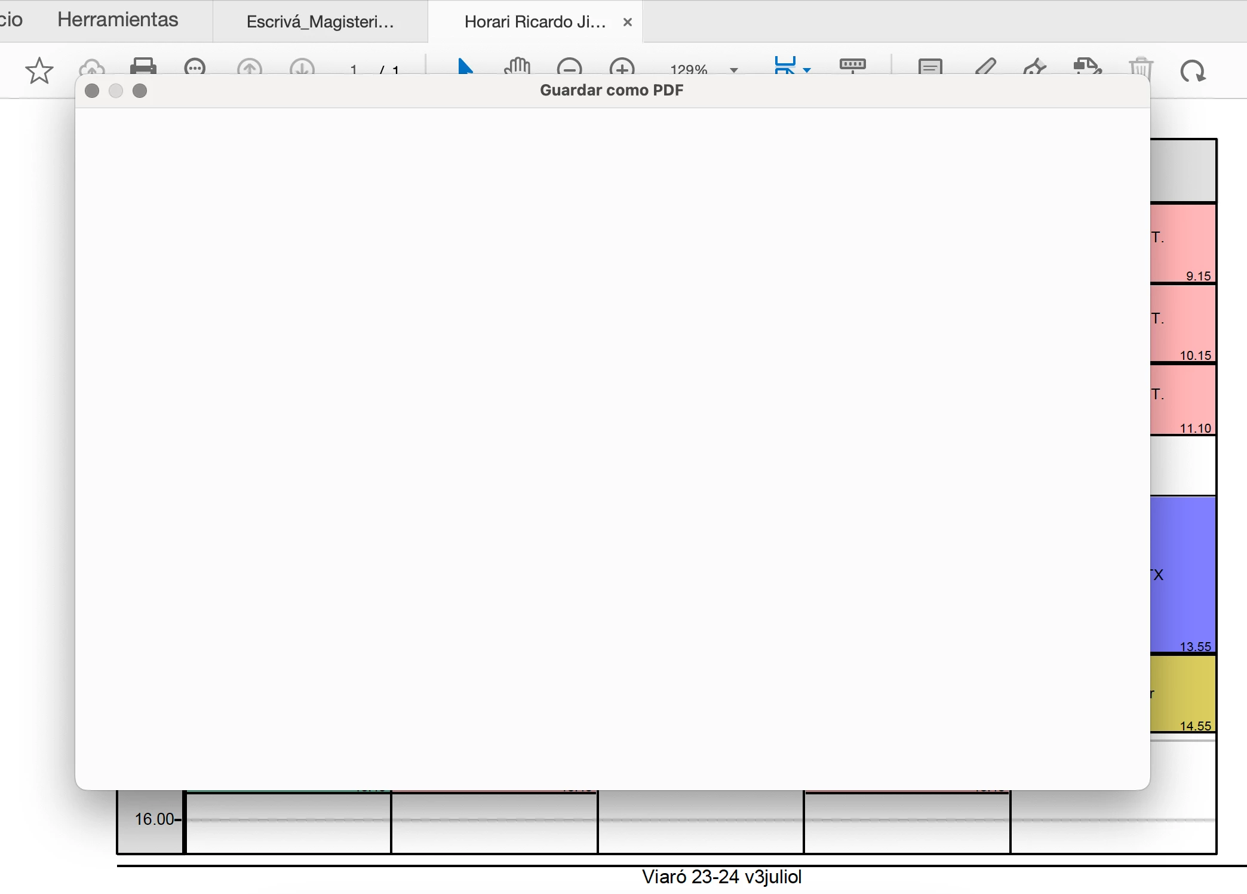1247x894 pixels.
Task: Close the Guardar como PDF dialog
Action: [92, 91]
